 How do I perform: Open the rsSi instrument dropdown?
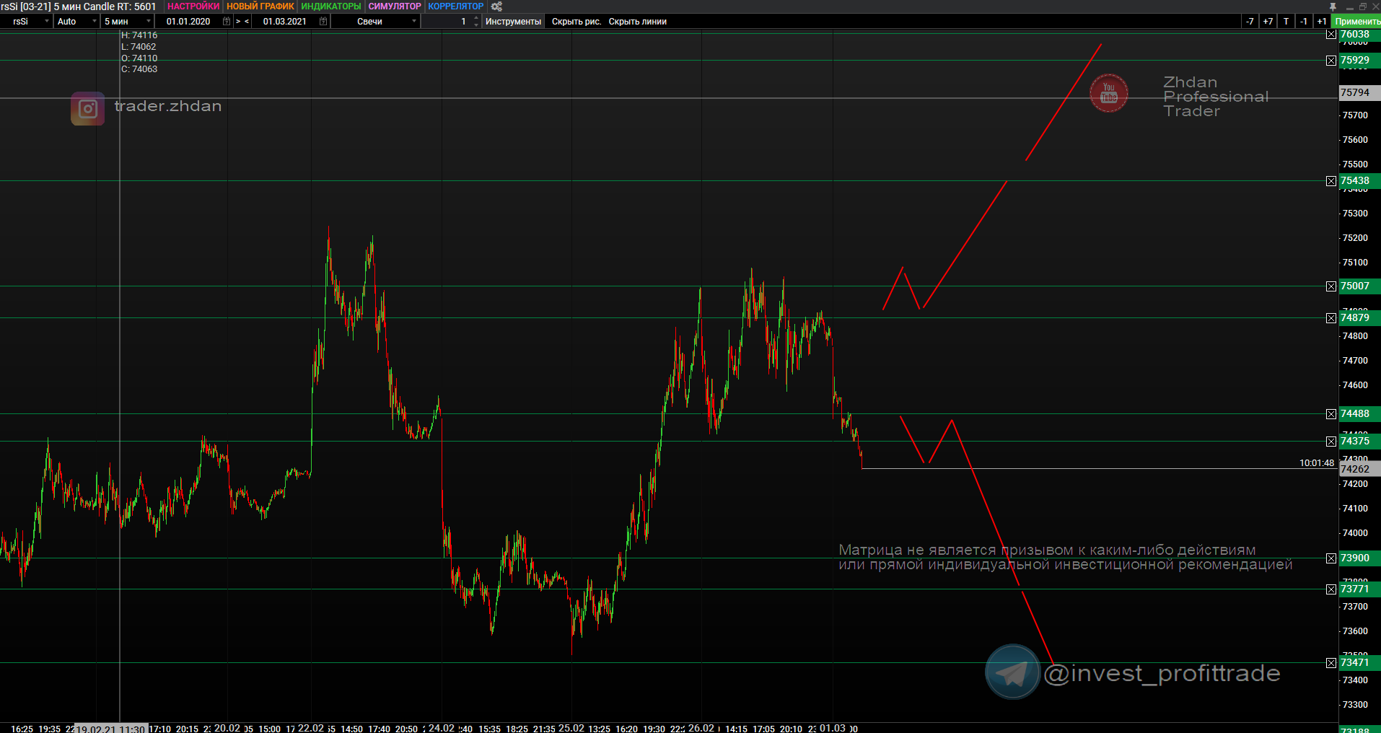26,22
